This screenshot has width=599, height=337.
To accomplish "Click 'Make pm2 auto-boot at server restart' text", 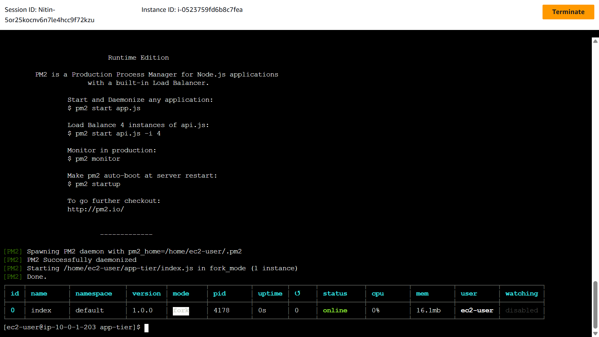I will (142, 176).
